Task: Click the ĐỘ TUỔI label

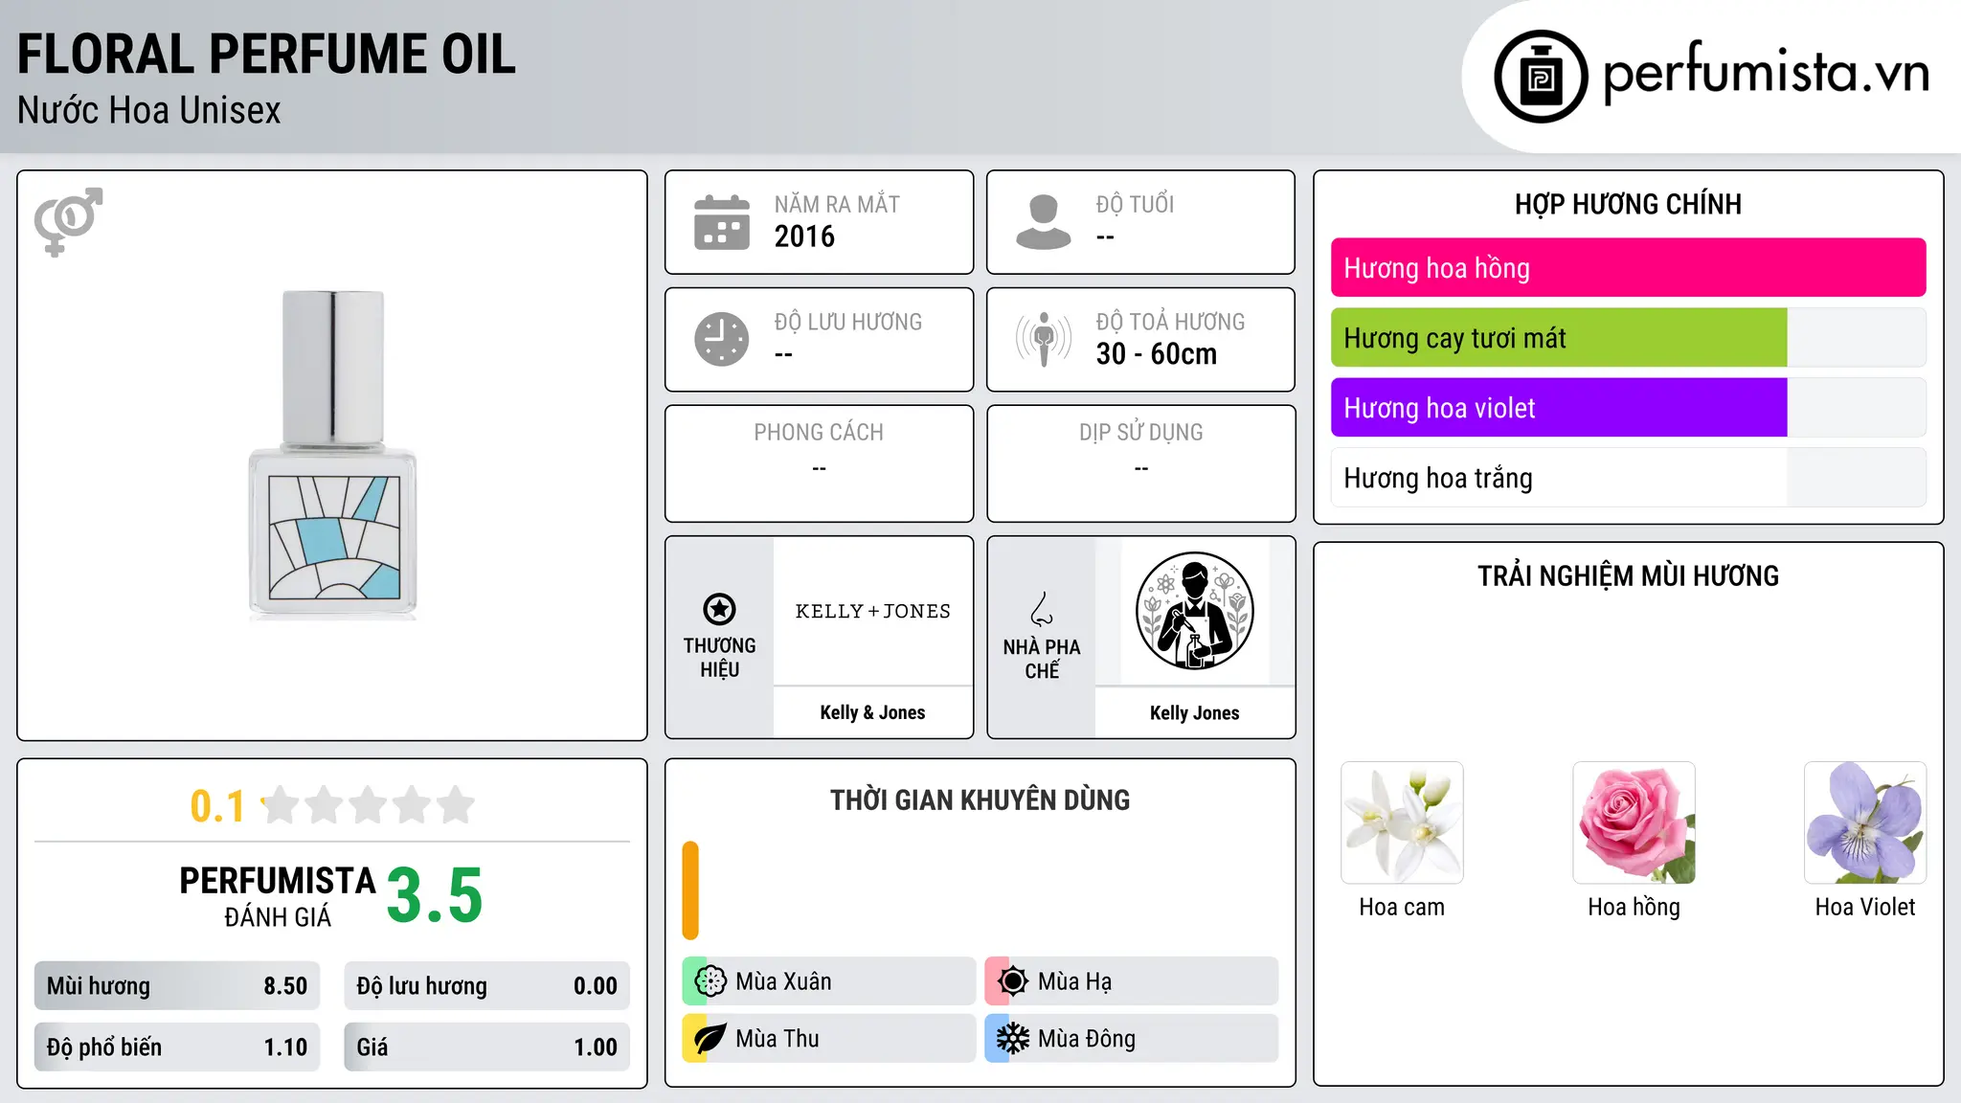Action: [x=1135, y=204]
